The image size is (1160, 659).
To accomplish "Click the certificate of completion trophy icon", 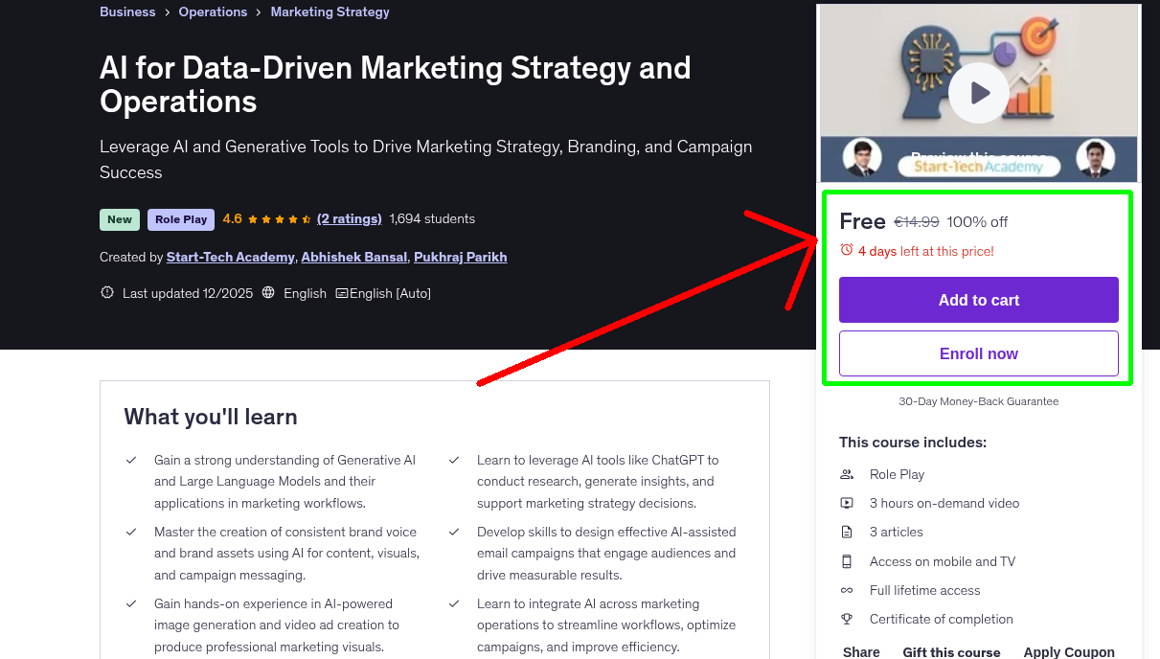I will pyautogui.click(x=847, y=619).
